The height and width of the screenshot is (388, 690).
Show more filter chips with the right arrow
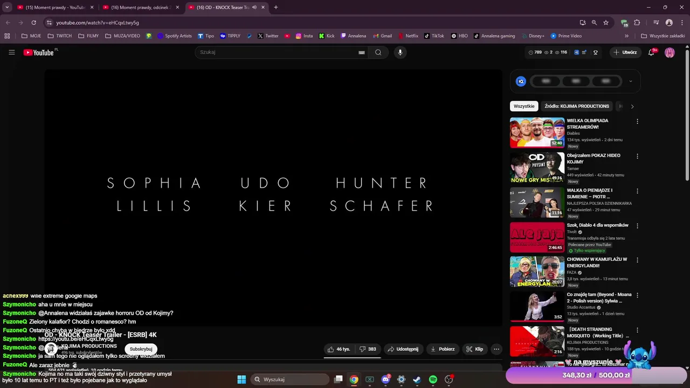click(x=632, y=106)
